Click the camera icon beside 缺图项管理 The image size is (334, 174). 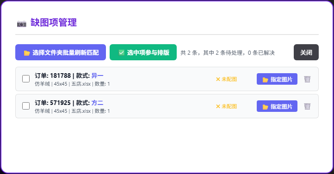[x=22, y=23]
